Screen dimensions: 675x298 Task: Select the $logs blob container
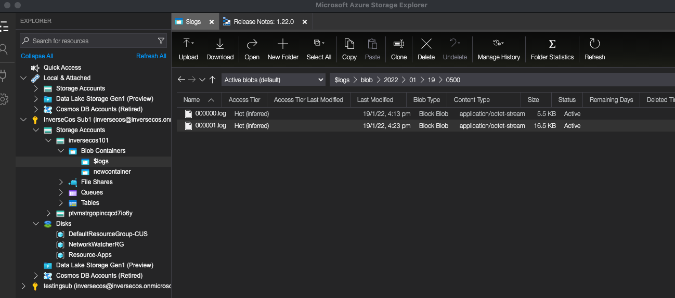(x=101, y=161)
